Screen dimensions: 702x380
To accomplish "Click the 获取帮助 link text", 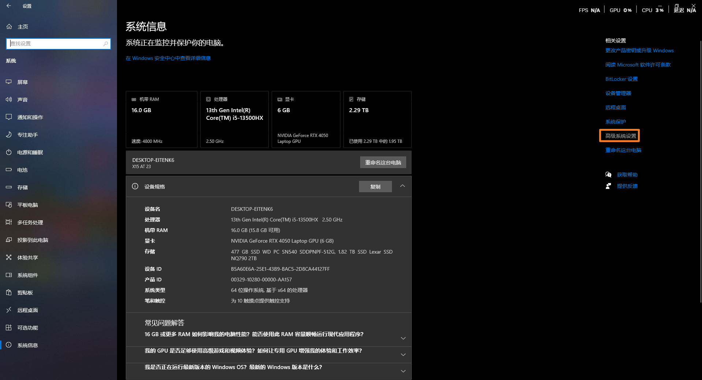I will click(x=627, y=175).
